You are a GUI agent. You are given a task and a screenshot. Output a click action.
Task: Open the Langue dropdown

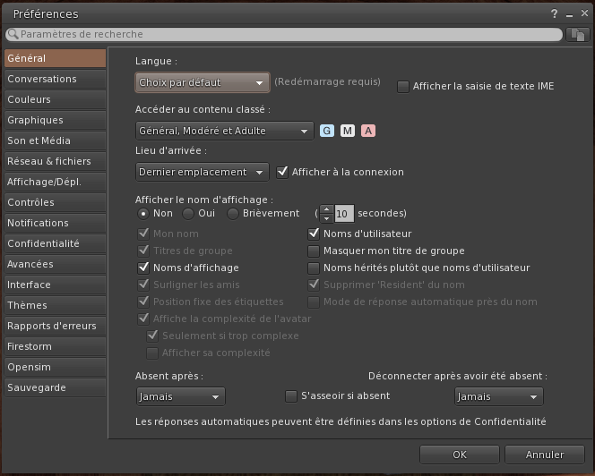pos(203,82)
